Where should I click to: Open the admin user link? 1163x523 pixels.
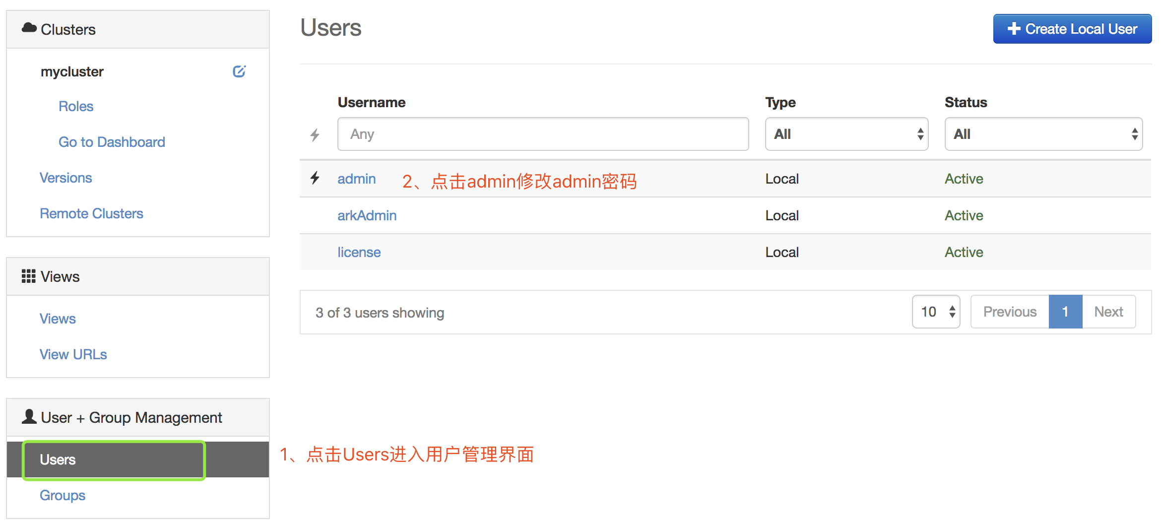(357, 179)
